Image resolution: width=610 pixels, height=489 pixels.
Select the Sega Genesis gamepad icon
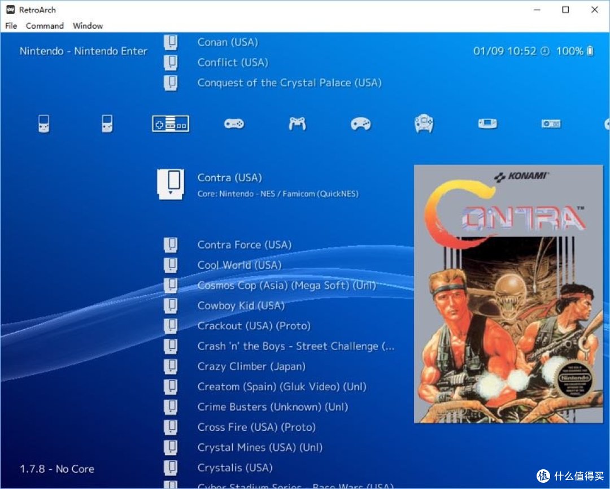tap(360, 124)
